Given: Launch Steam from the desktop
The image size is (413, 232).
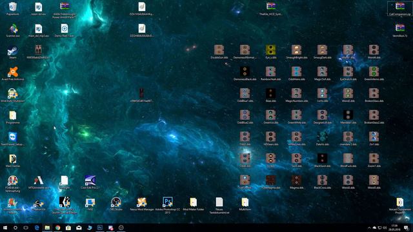Looking at the screenshot, I should tap(13, 52).
